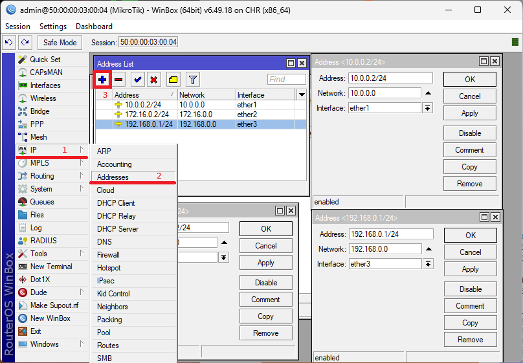Click the yellow Comment icon in Address List
This screenshot has height=363, width=523.
(173, 80)
